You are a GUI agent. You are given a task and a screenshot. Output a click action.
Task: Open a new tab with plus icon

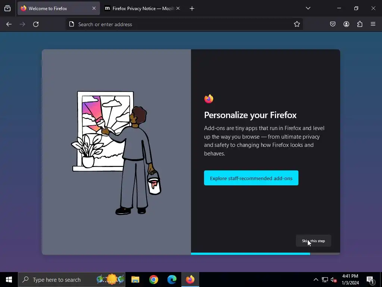(192, 9)
